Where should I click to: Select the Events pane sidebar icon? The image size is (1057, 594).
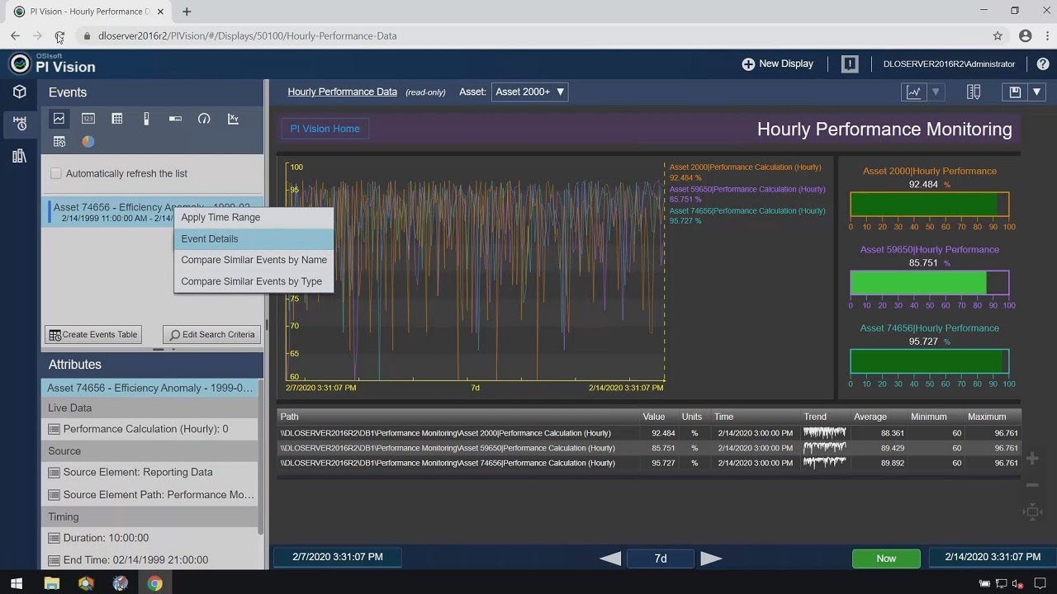click(x=19, y=124)
